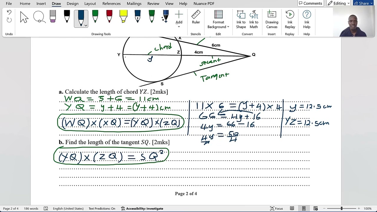
Task: Switch to Web Layout view
Action: click(x=315, y=208)
